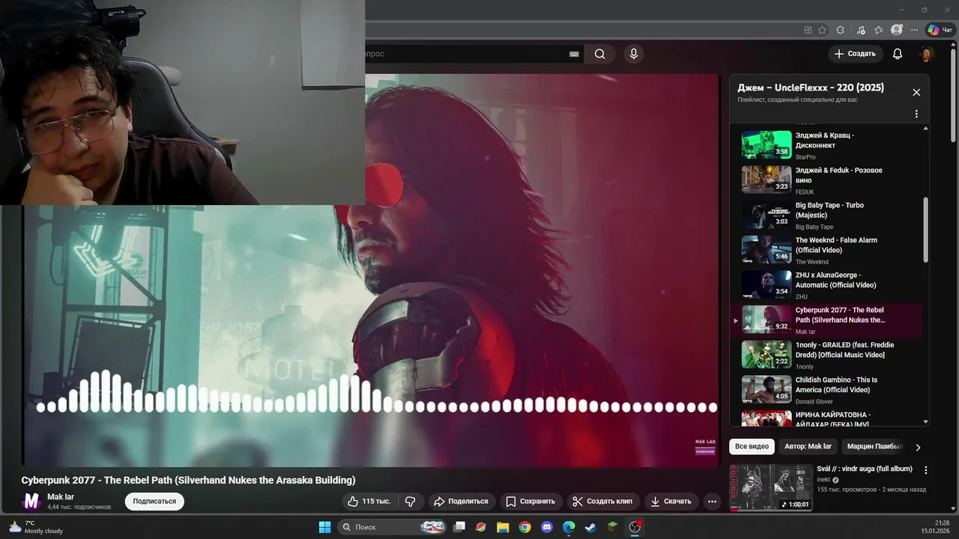Subscribe to Mak lar with Подписаться

154,501
